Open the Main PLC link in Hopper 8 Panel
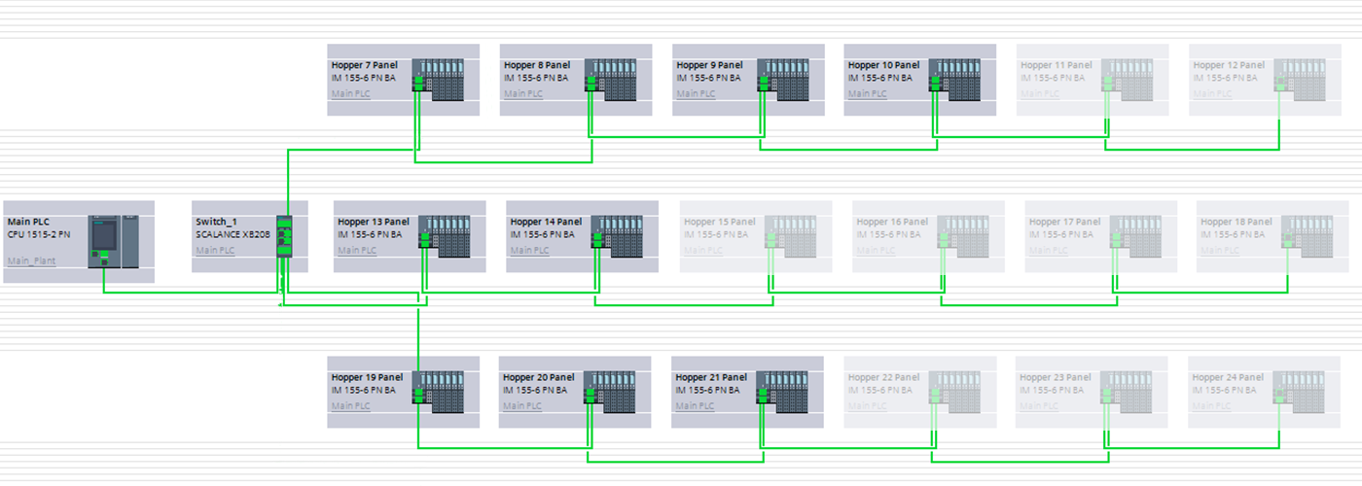Image resolution: width=1362 pixels, height=486 pixels. 522,94
